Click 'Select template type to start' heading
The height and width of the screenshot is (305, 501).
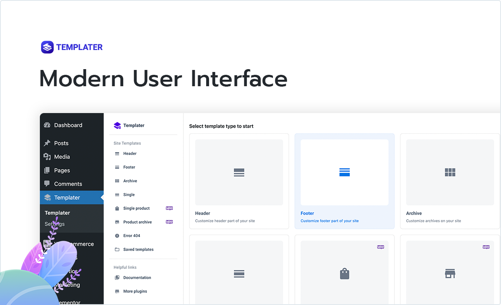[x=221, y=126]
